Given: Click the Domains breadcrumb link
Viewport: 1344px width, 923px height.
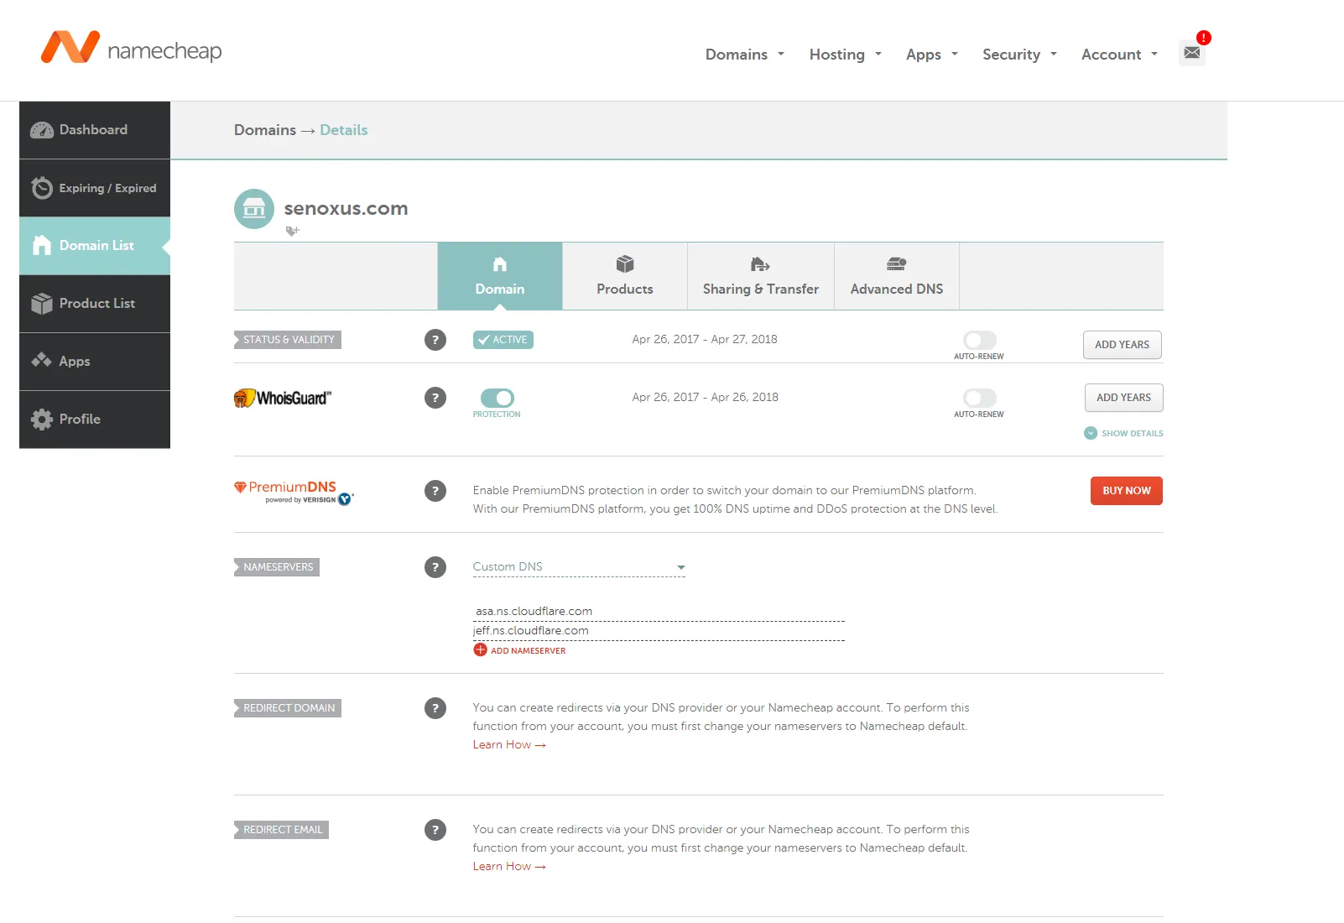Looking at the screenshot, I should [265, 130].
